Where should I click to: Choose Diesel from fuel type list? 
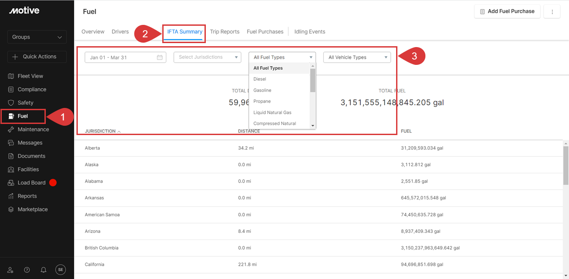tap(260, 79)
